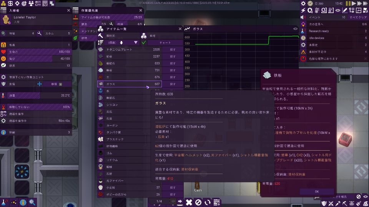
Task: Click 探す for 小麦粉
Action: pyautogui.click(x=173, y=187)
